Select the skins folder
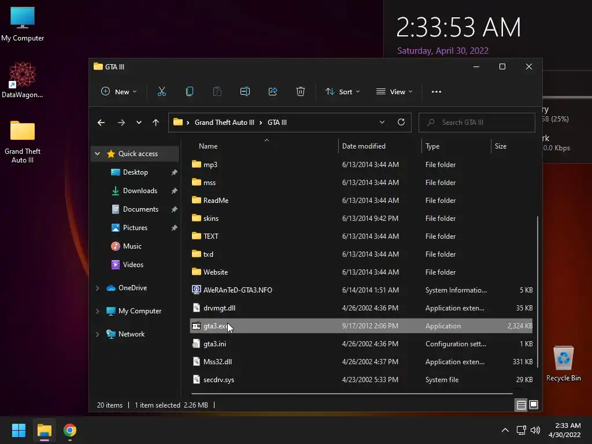The image size is (592, 444). (361, 218)
